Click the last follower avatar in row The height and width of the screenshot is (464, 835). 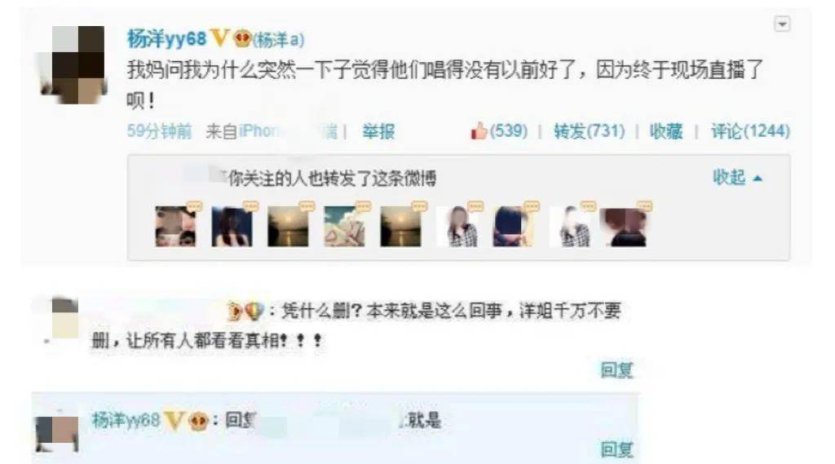(x=623, y=227)
